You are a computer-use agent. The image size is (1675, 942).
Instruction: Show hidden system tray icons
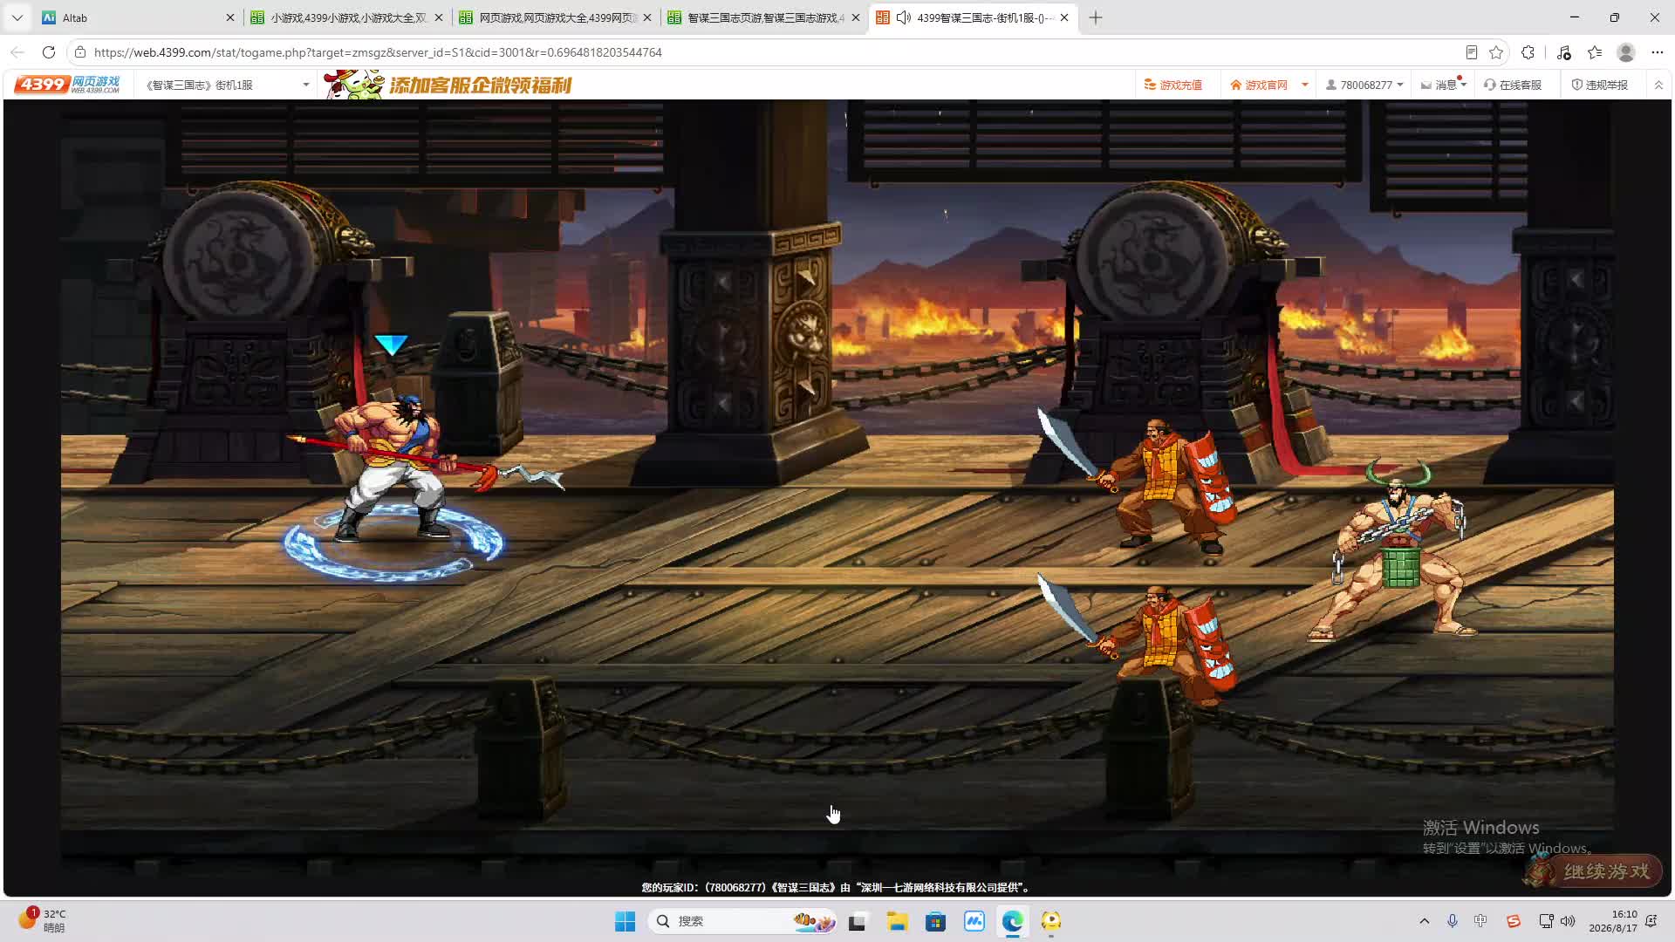1424,921
